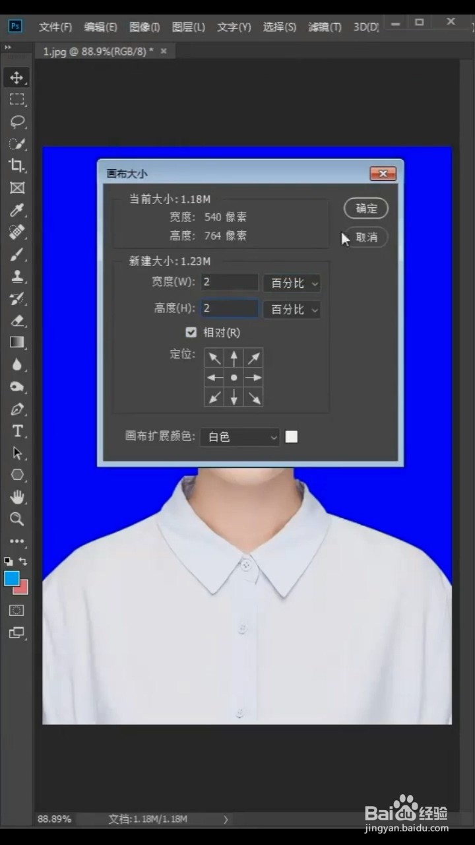The height and width of the screenshot is (845, 475).
Task: Open the pink background color swatch
Action: (x=22, y=588)
